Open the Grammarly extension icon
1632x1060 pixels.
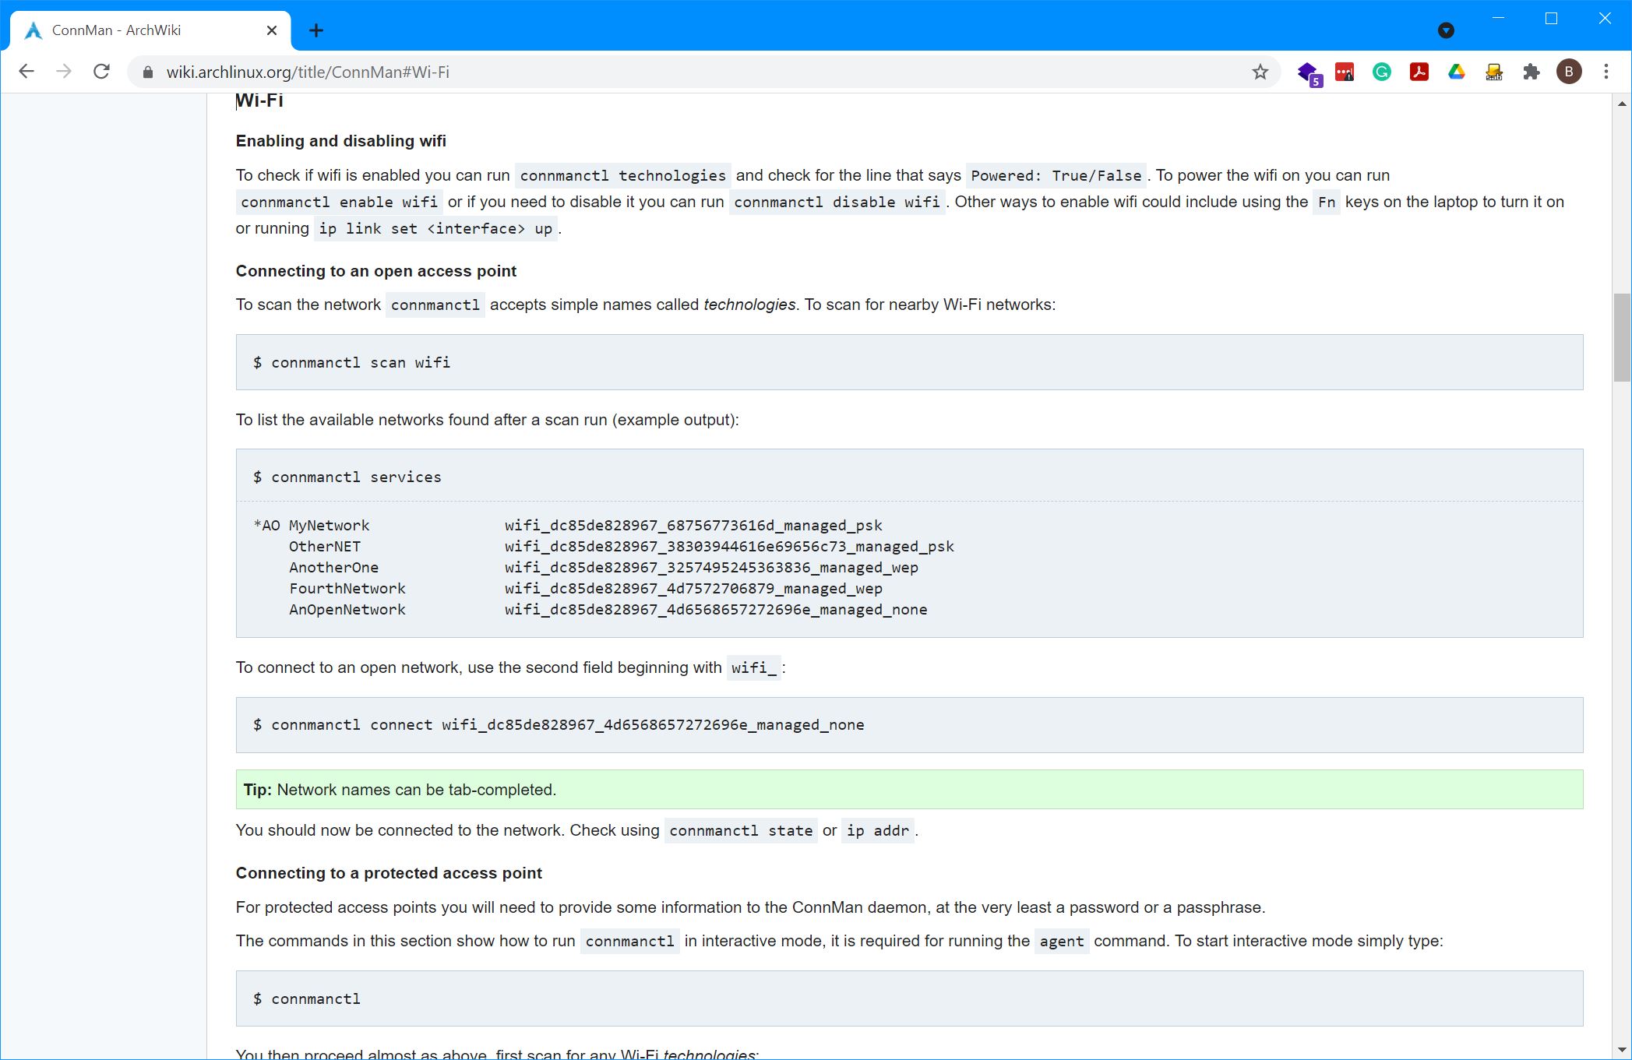click(x=1382, y=72)
